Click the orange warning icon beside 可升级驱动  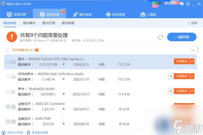[x=37, y=50]
